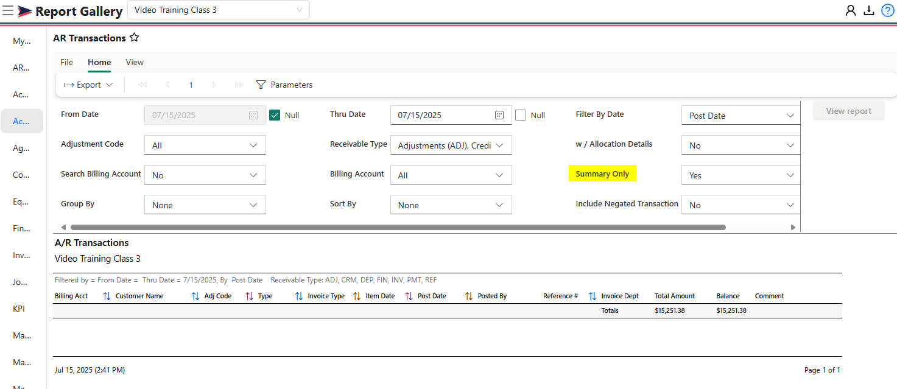The height and width of the screenshot is (389, 897).
Task: Click the Parameters filter funnel icon
Action: pyautogui.click(x=261, y=85)
